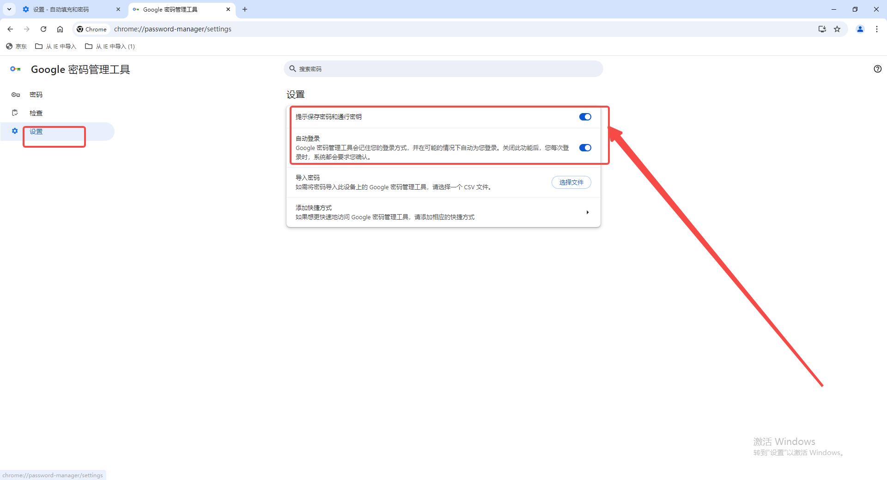Open a new tab with plus button

coord(245,9)
